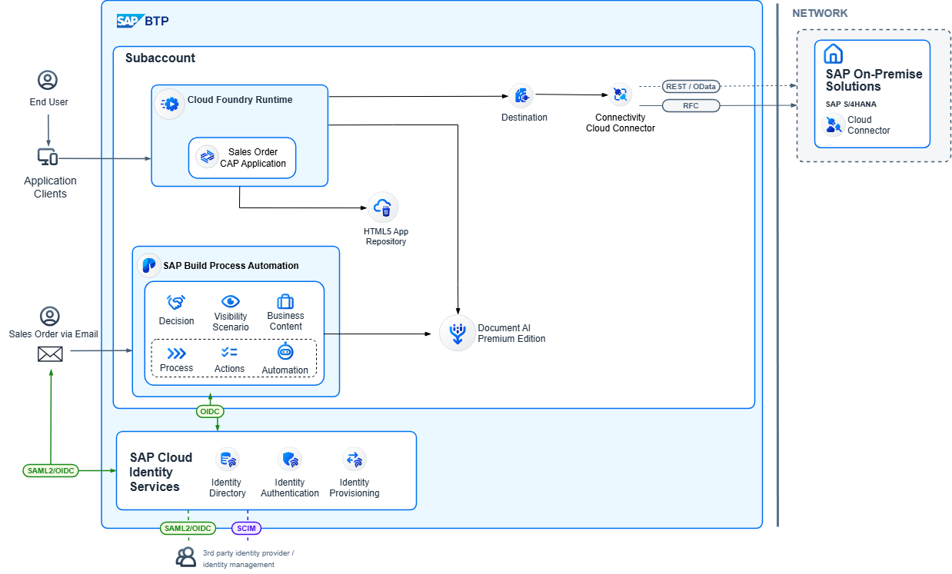Select the Process chevrons icon

pyautogui.click(x=176, y=353)
